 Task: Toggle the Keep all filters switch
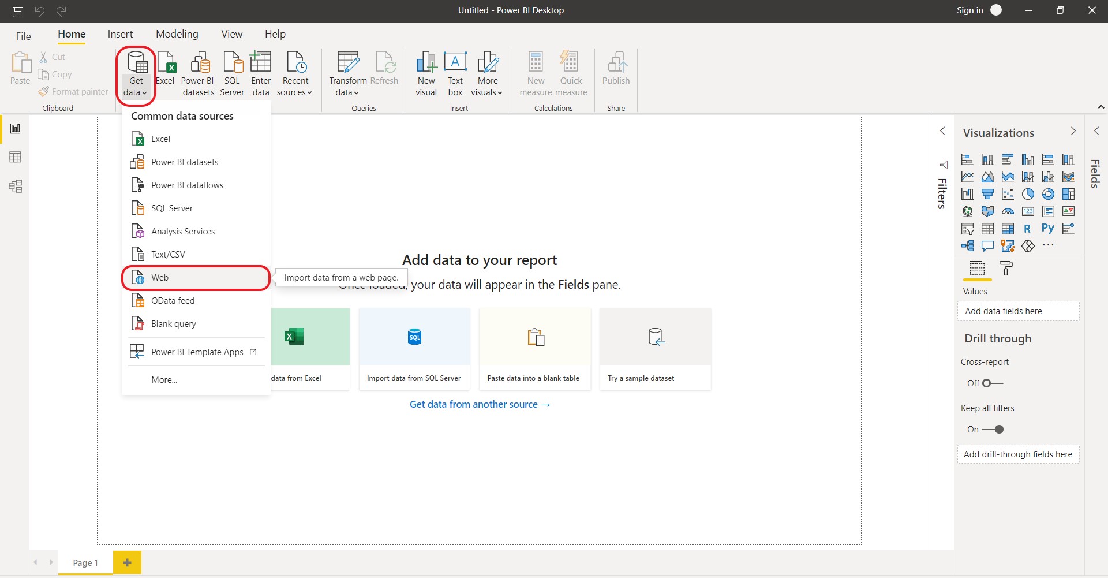[x=993, y=430]
